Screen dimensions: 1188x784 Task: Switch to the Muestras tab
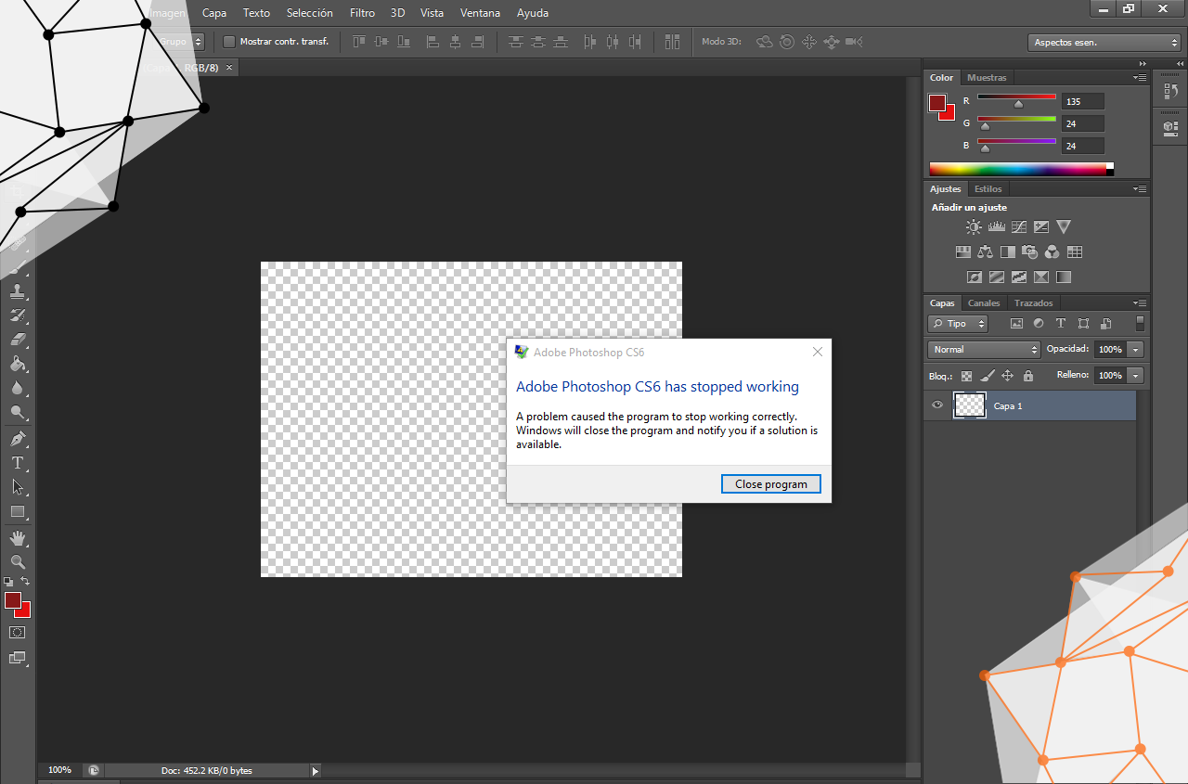pos(987,78)
